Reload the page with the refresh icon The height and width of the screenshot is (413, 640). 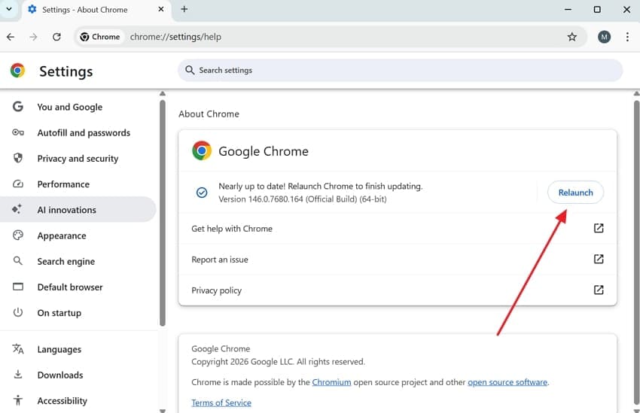tap(56, 37)
